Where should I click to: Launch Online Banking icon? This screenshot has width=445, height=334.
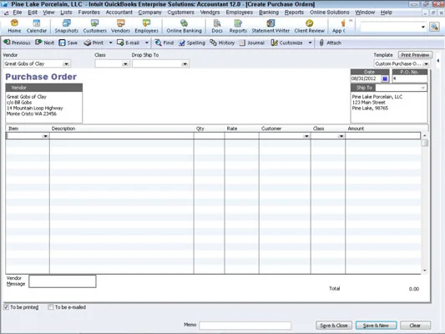pos(185,26)
